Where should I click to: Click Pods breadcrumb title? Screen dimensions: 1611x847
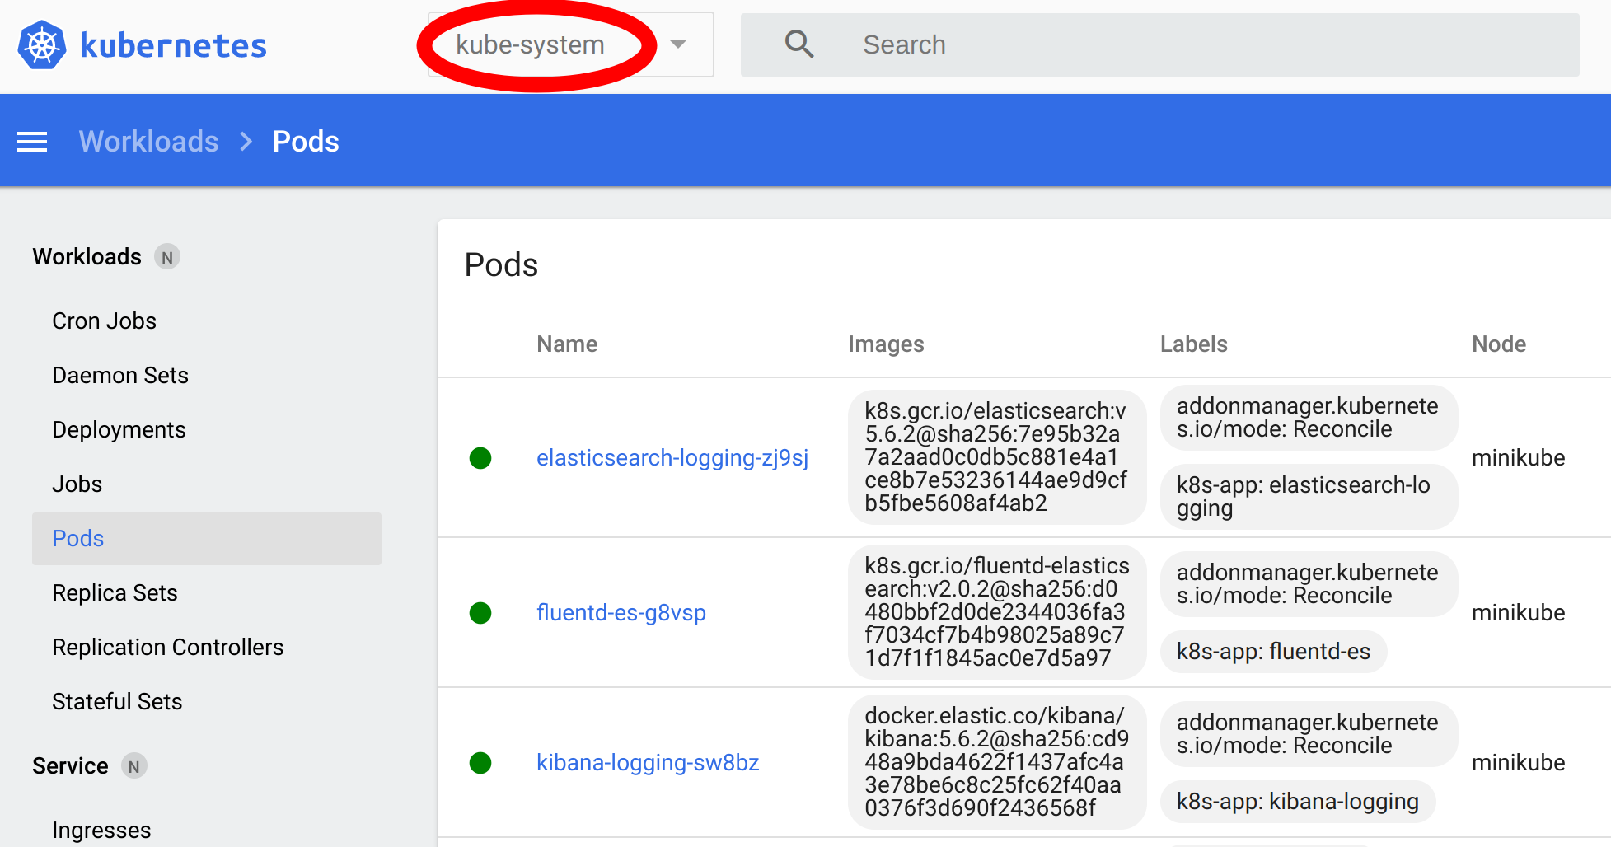[x=306, y=142]
